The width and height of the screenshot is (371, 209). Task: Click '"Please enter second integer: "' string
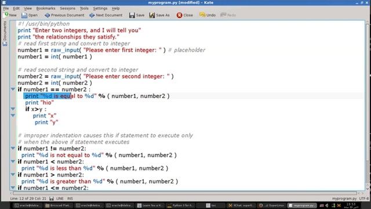pos(126,76)
